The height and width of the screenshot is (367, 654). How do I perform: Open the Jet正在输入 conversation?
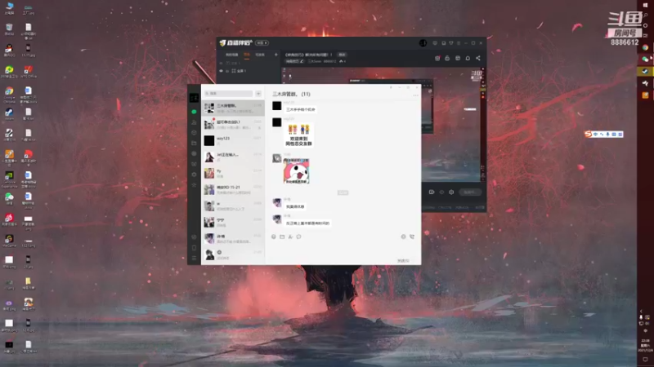[233, 157]
